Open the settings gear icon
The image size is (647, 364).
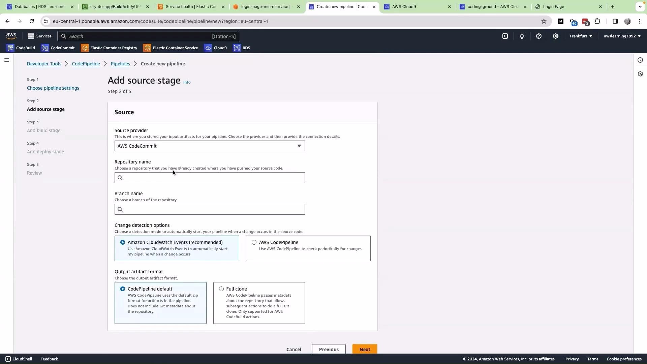(556, 36)
